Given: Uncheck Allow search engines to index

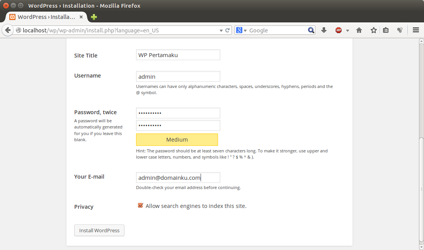Looking at the screenshot, I should (x=141, y=206).
